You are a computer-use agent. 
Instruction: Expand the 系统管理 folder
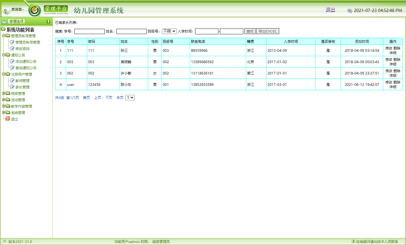click(x=3, y=112)
